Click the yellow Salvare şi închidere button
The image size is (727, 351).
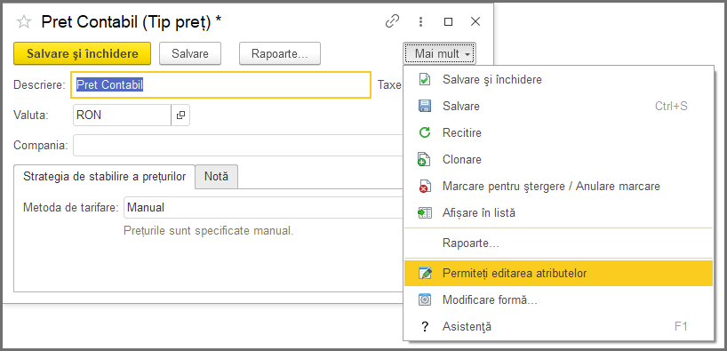83,54
